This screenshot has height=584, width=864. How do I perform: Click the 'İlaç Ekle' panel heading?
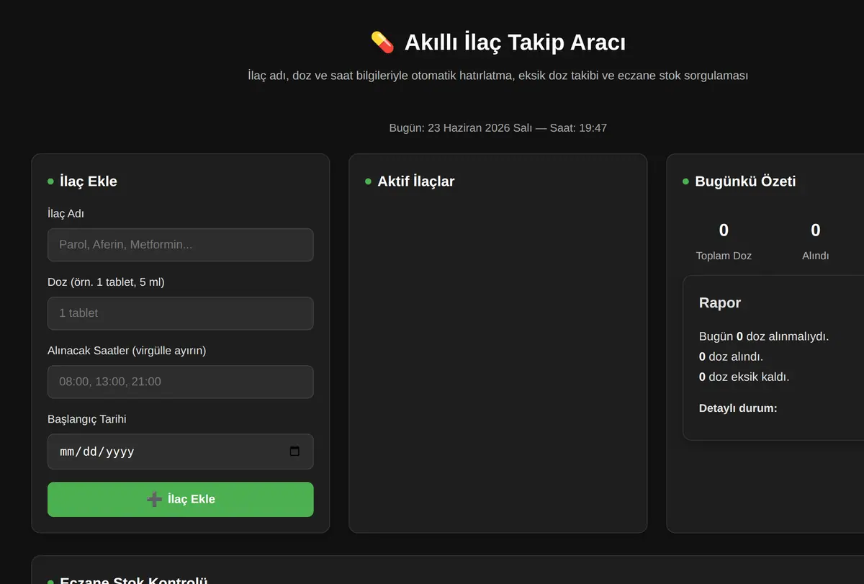pos(89,181)
